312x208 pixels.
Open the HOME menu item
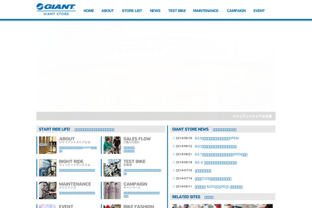tap(89, 11)
